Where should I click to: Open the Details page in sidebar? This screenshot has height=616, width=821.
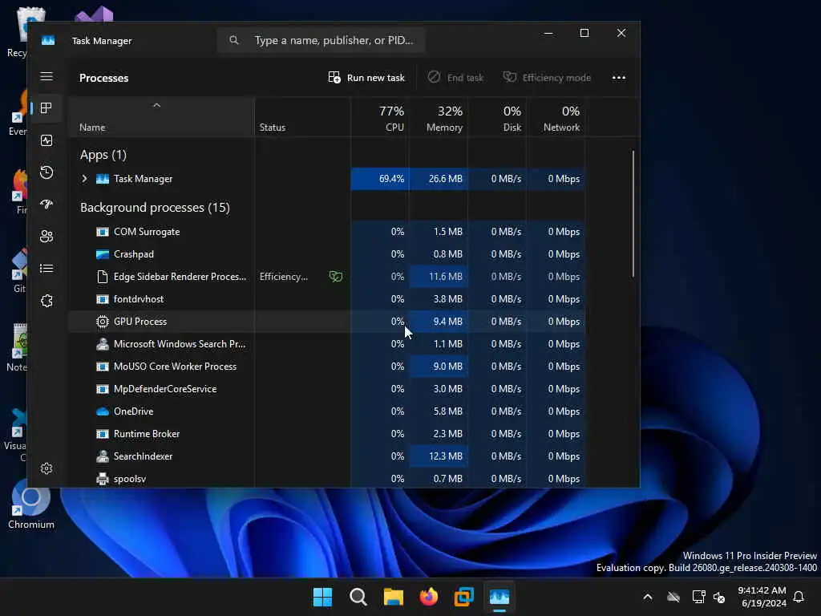pyautogui.click(x=46, y=269)
